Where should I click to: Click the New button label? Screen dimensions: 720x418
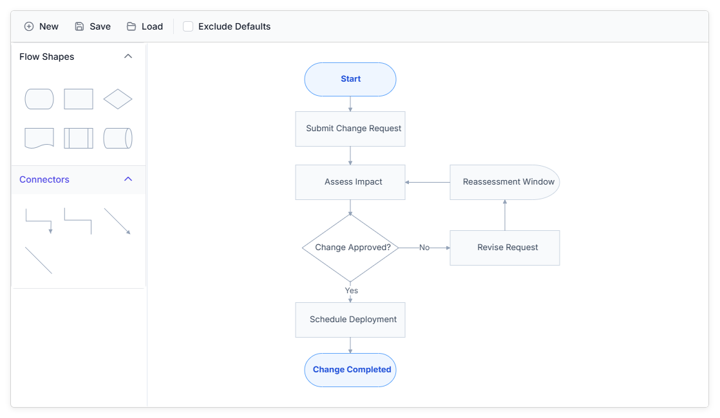(x=49, y=26)
